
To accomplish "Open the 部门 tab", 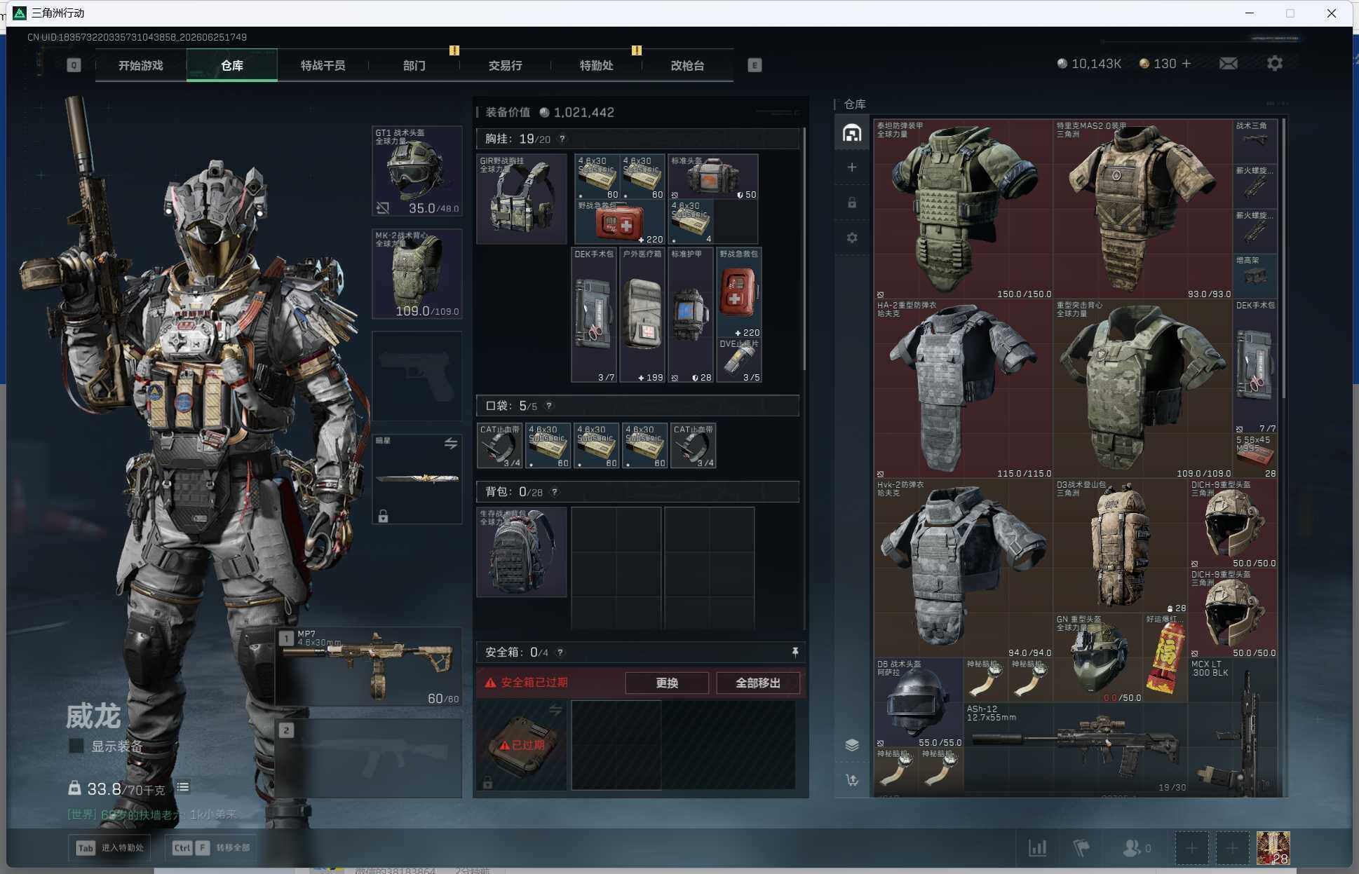I will 414,65.
